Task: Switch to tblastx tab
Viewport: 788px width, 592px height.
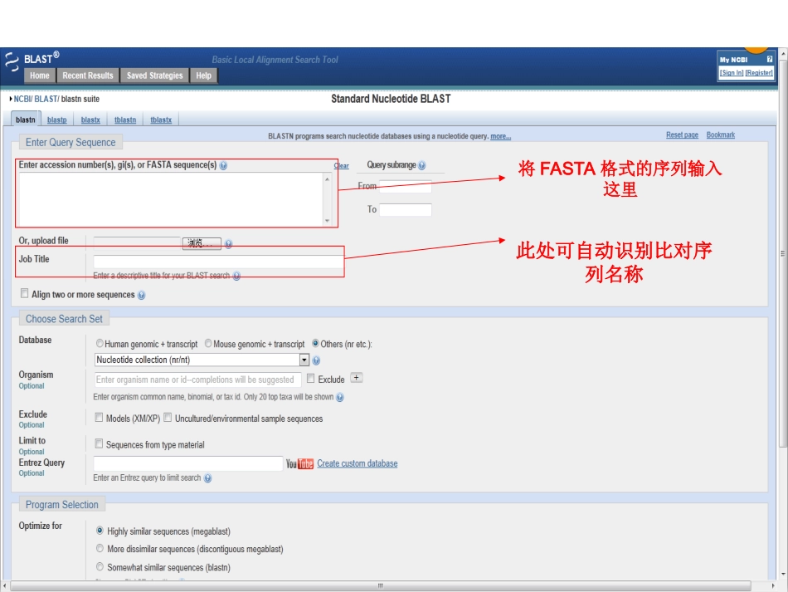Action: pyautogui.click(x=161, y=120)
